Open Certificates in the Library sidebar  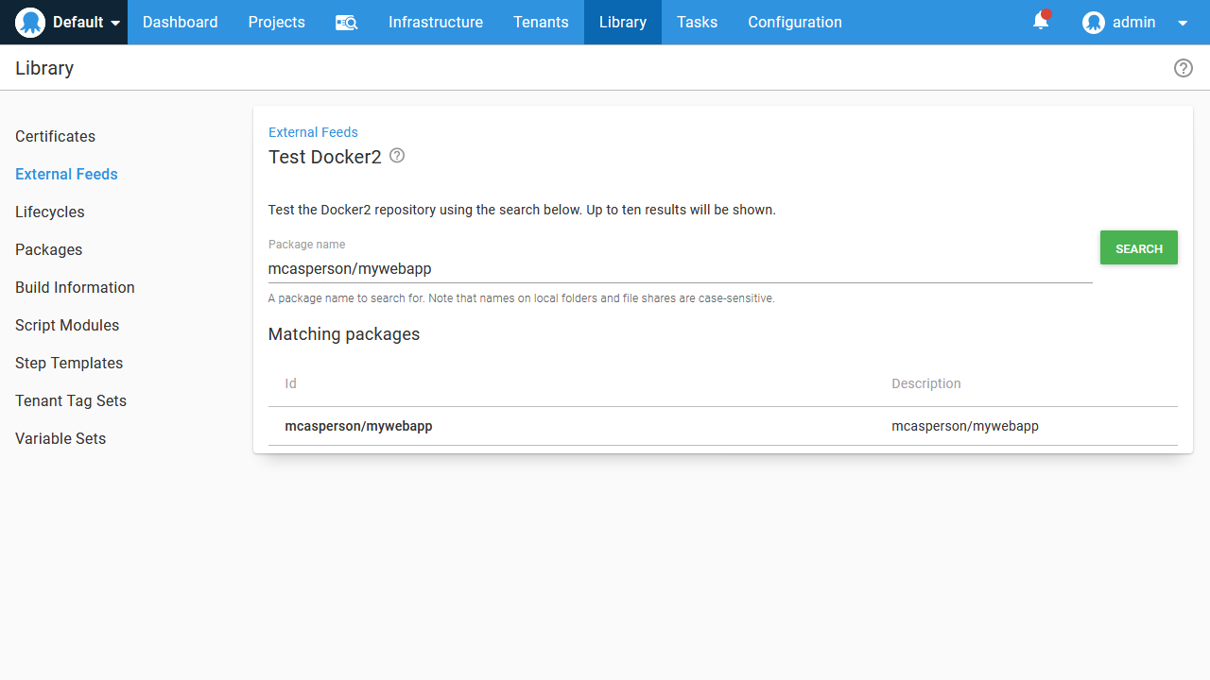pos(55,136)
